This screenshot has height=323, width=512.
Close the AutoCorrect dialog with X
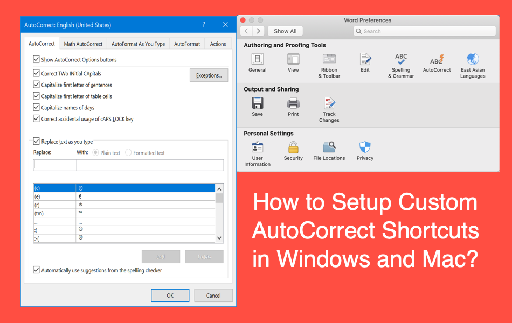tap(225, 24)
